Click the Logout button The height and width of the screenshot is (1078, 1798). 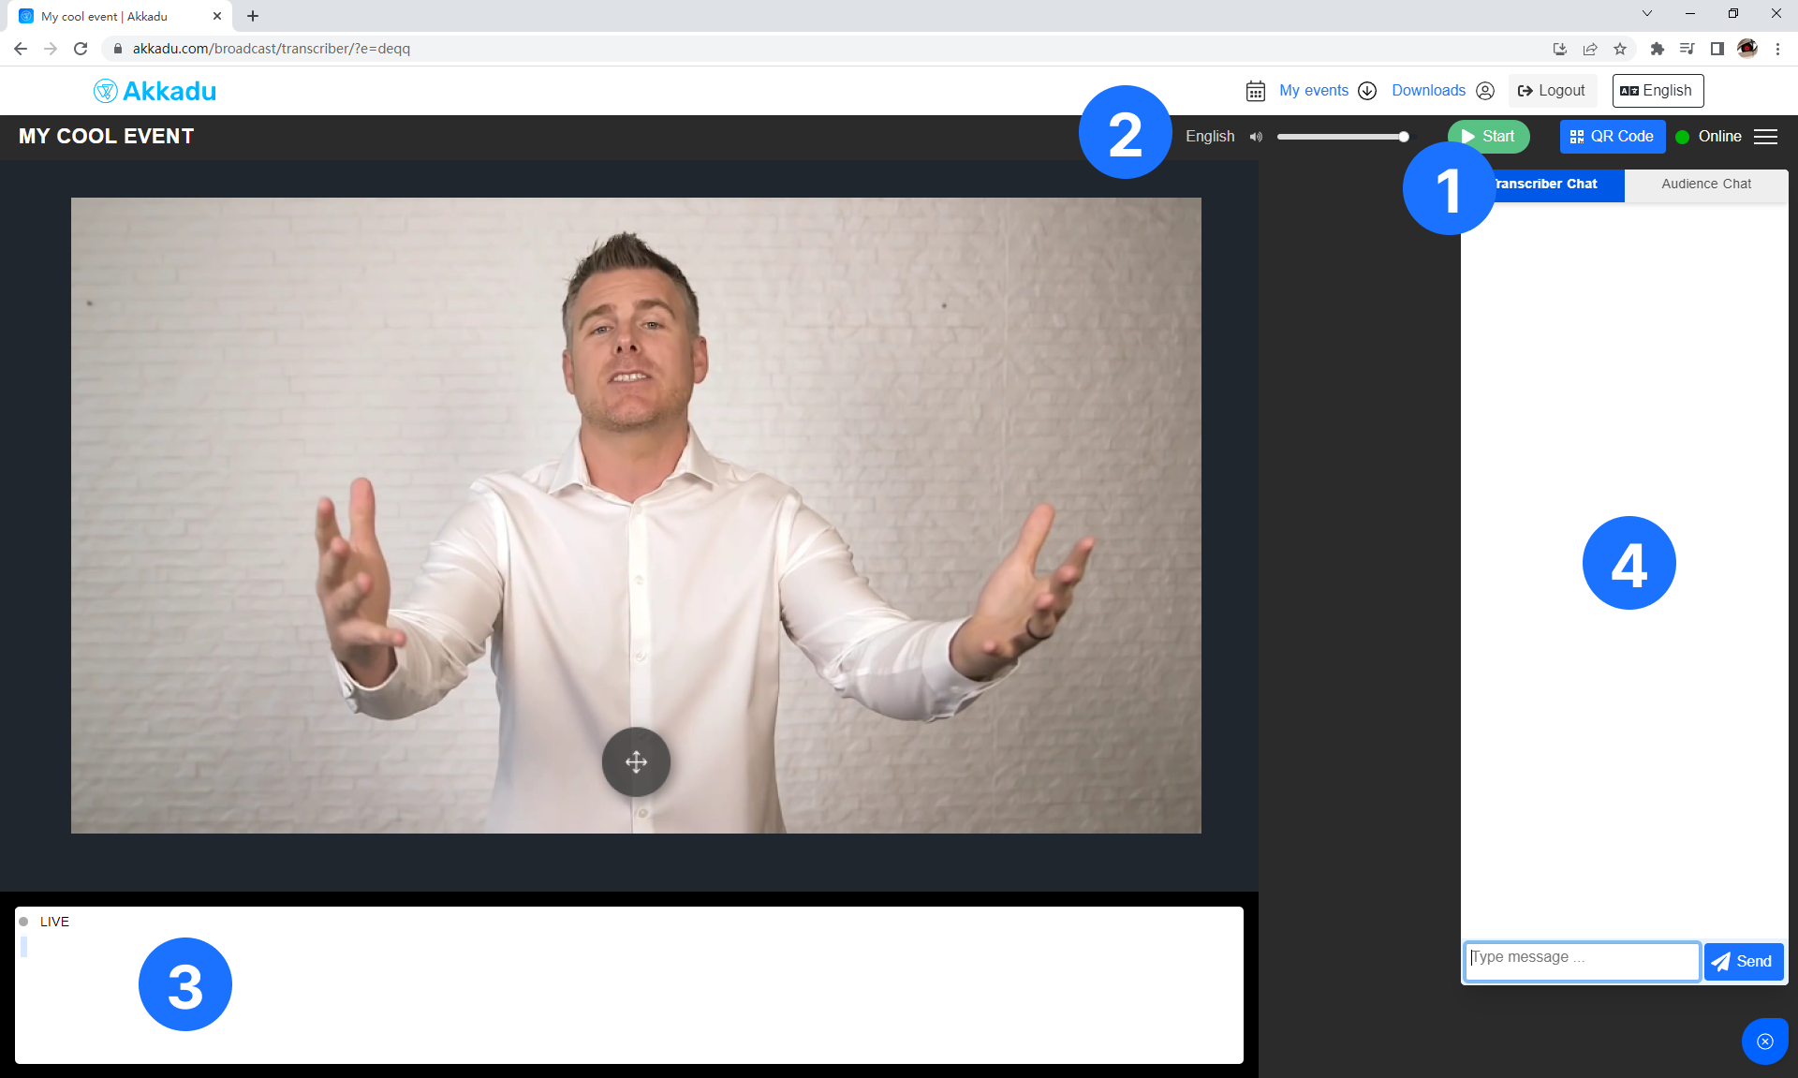1553,91
